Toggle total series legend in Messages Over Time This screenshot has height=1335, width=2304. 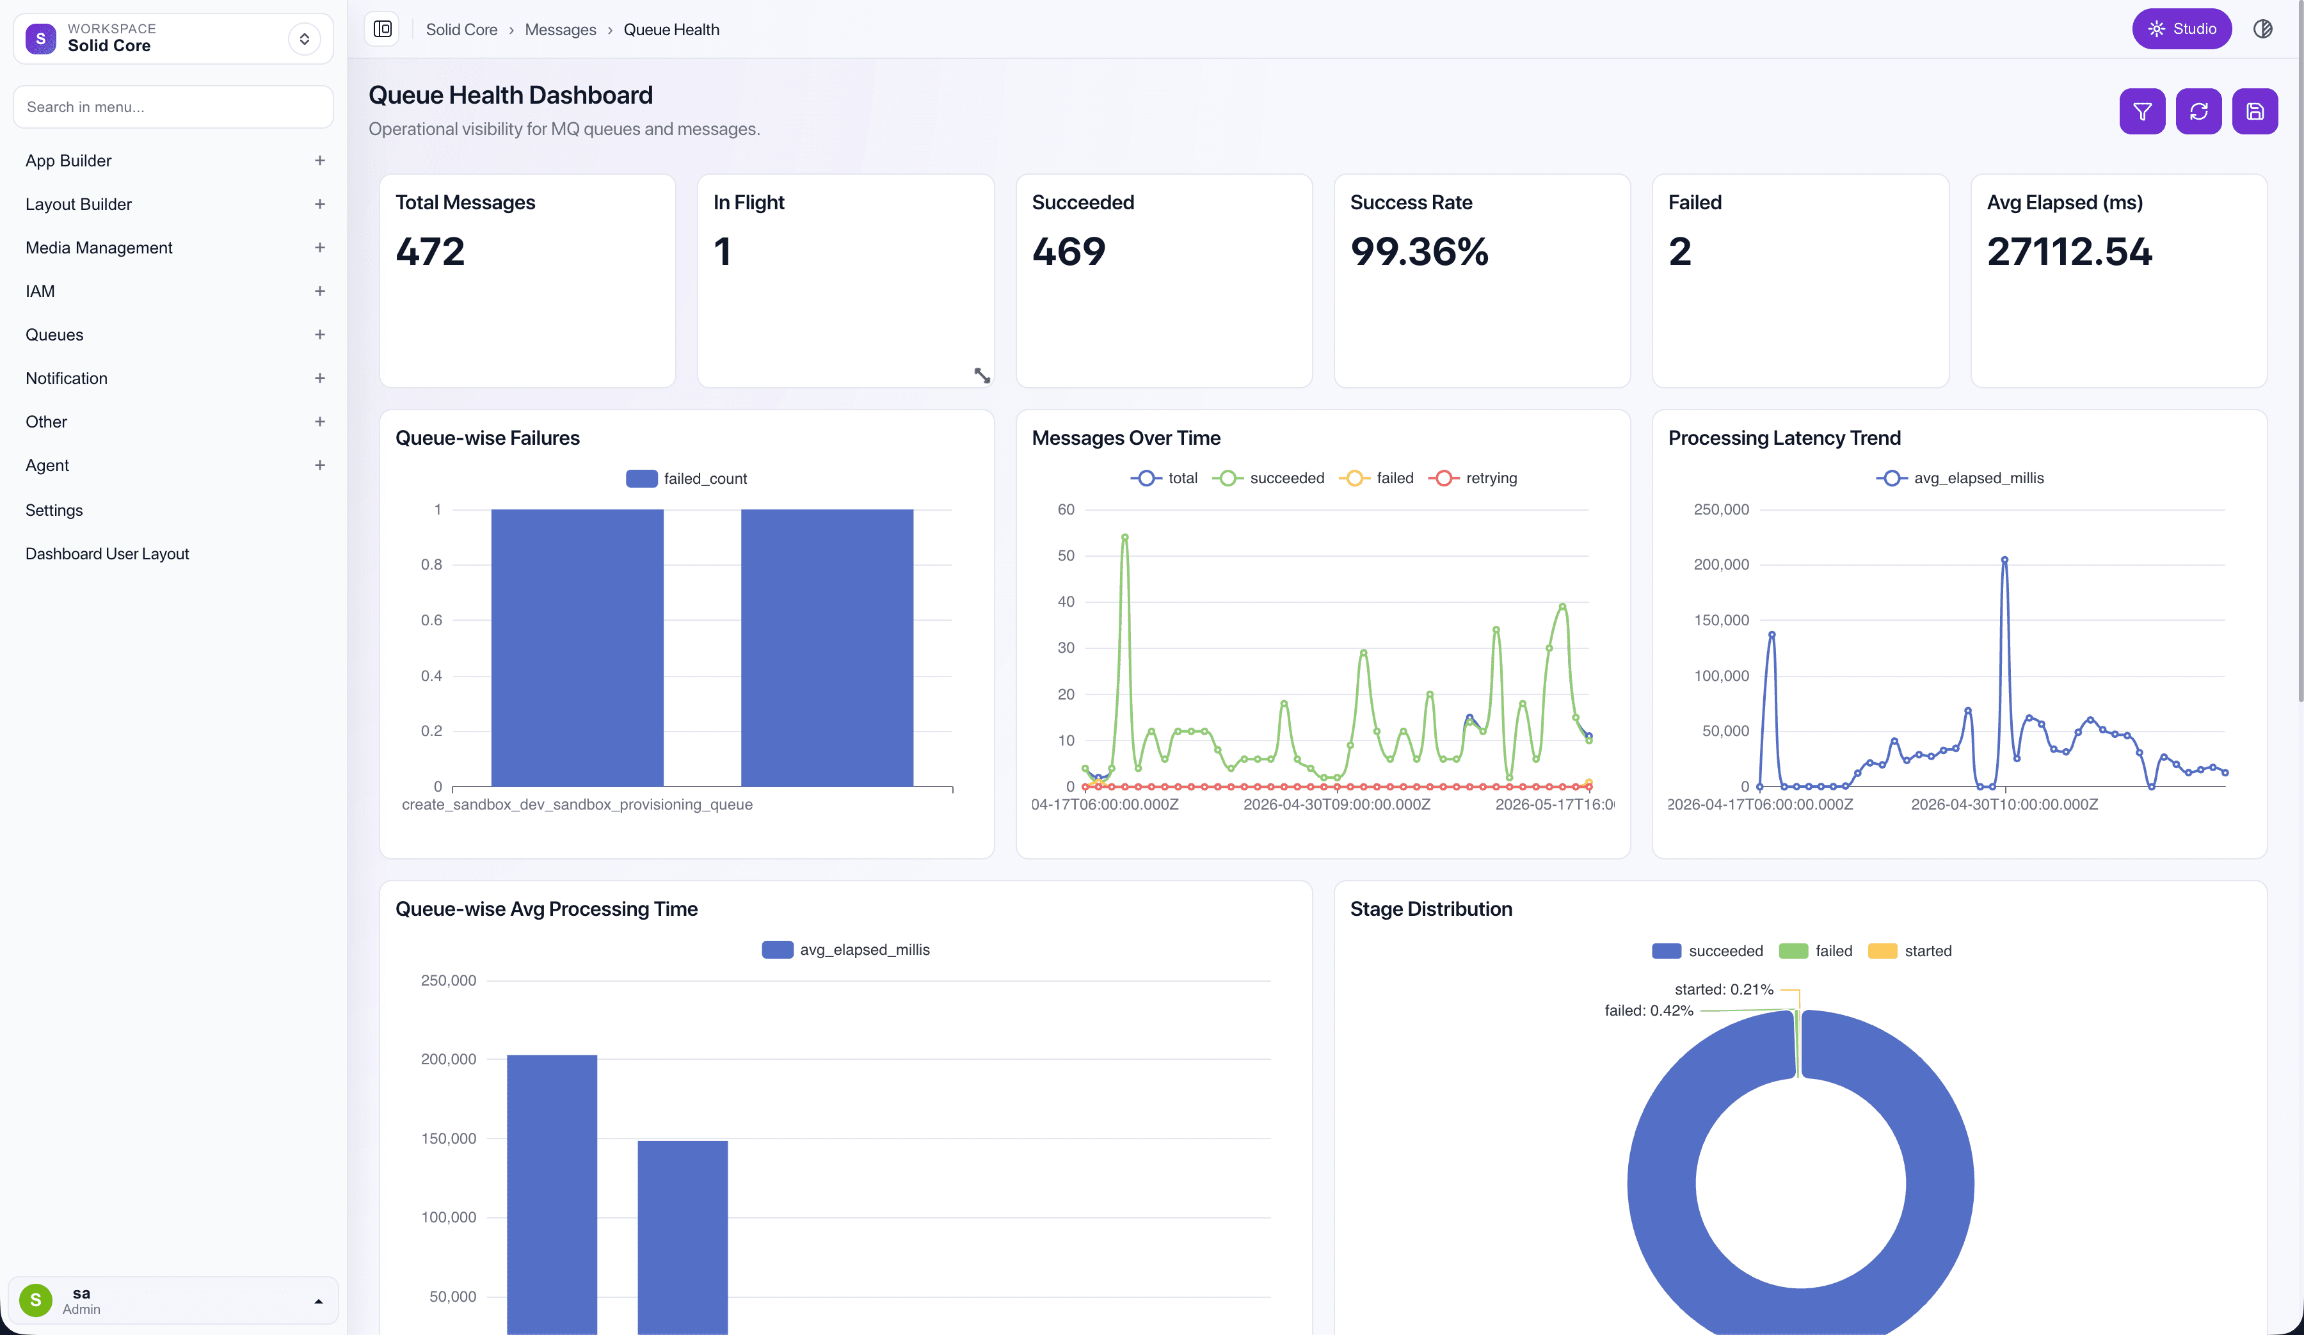(x=1164, y=478)
